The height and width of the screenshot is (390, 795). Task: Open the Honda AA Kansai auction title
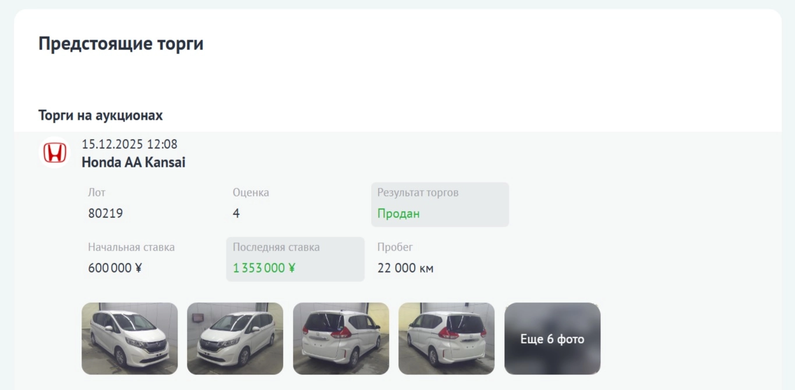pyautogui.click(x=133, y=162)
